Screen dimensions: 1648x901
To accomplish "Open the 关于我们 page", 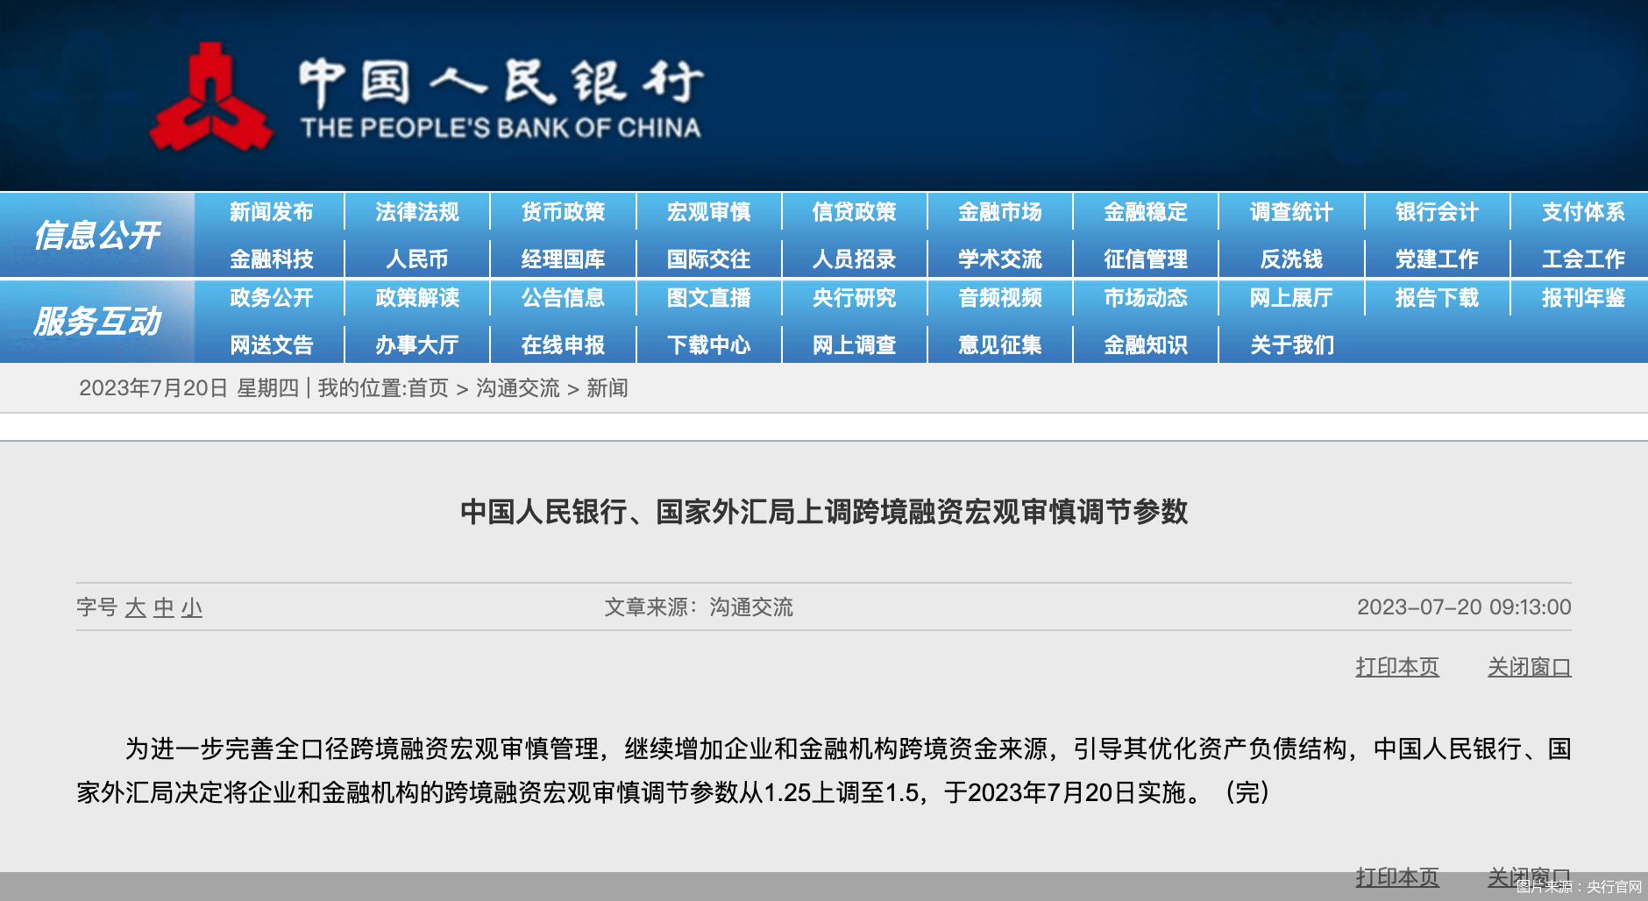I will pos(1290,344).
